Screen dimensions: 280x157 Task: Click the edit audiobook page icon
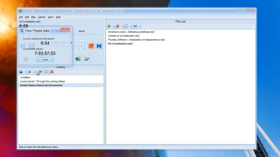click(46, 72)
